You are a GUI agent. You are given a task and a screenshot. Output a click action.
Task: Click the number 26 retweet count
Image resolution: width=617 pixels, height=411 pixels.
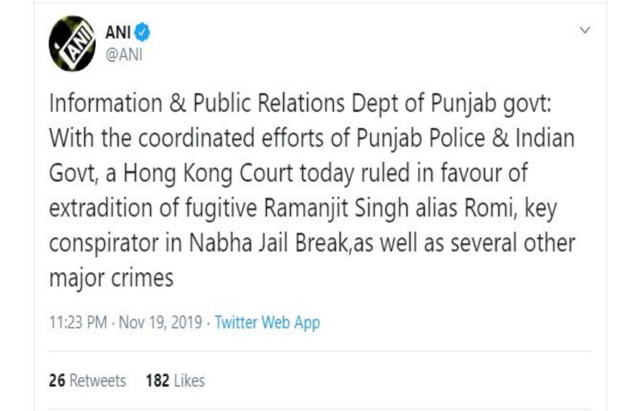[57, 381]
